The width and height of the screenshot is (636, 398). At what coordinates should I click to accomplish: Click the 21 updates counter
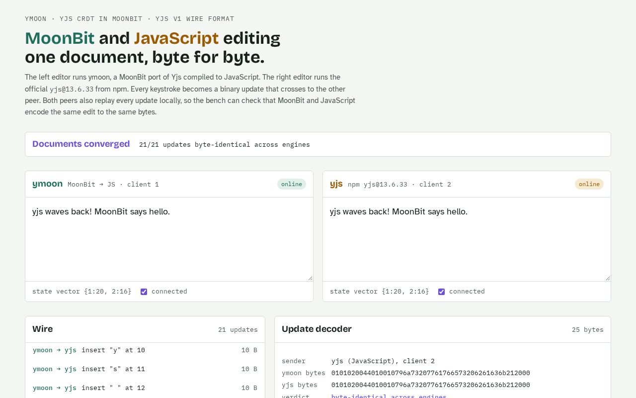pyautogui.click(x=238, y=330)
